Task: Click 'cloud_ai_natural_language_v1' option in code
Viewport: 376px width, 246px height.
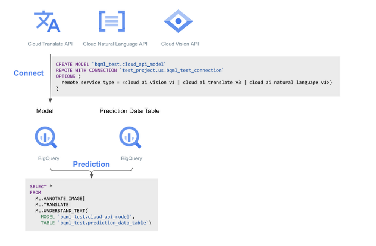Action: [288, 82]
